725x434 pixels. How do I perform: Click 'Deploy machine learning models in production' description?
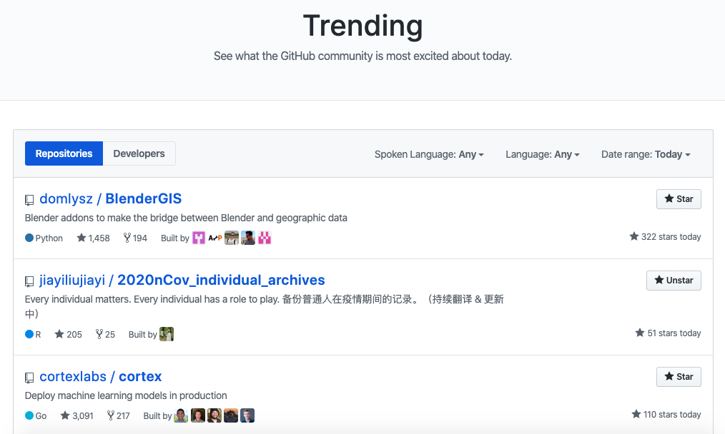tap(126, 395)
